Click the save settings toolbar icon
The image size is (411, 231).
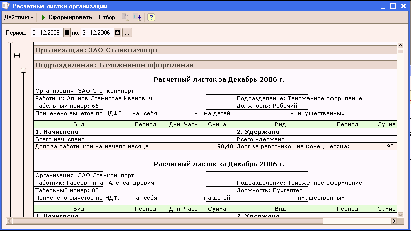(138, 17)
